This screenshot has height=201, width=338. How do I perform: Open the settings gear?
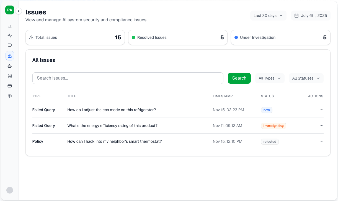pyautogui.click(x=10, y=96)
